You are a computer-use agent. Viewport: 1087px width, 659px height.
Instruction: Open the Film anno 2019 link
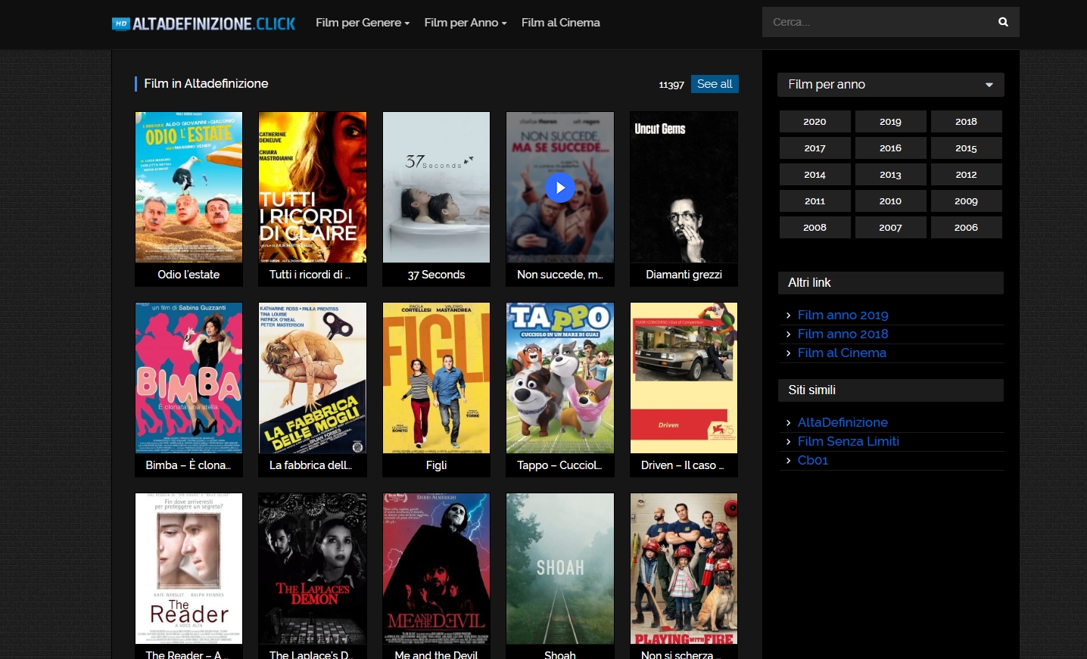coord(843,316)
